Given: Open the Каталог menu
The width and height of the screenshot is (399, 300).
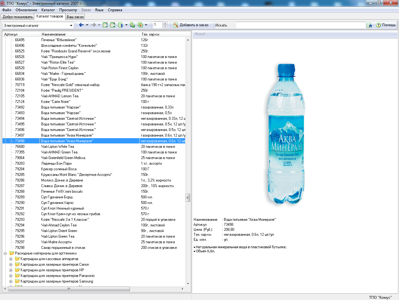Looking at the screenshot, I should pos(48,10).
